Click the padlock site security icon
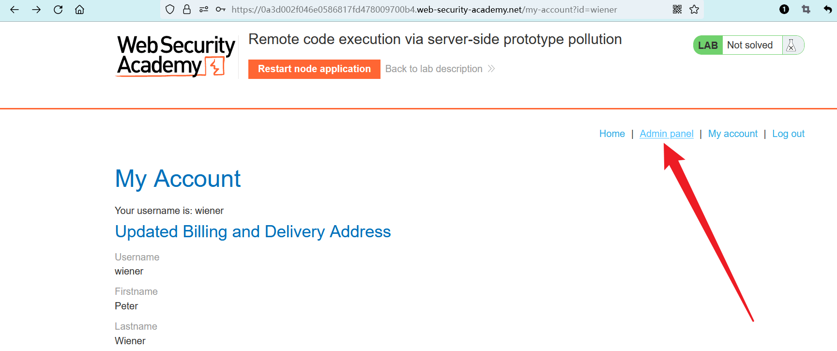The image size is (837, 351). coord(187,10)
